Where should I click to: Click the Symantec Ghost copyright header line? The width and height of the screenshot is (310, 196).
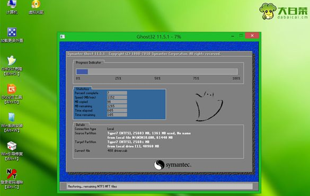click(x=144, y=54)
